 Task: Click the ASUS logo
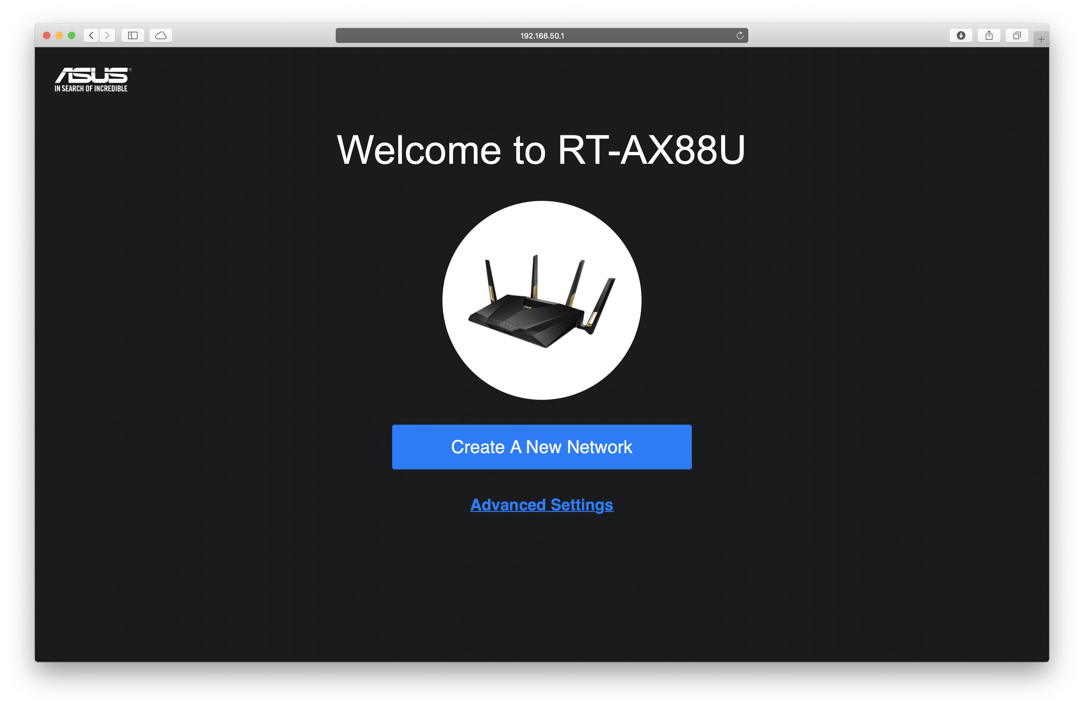tap(93, 80)
